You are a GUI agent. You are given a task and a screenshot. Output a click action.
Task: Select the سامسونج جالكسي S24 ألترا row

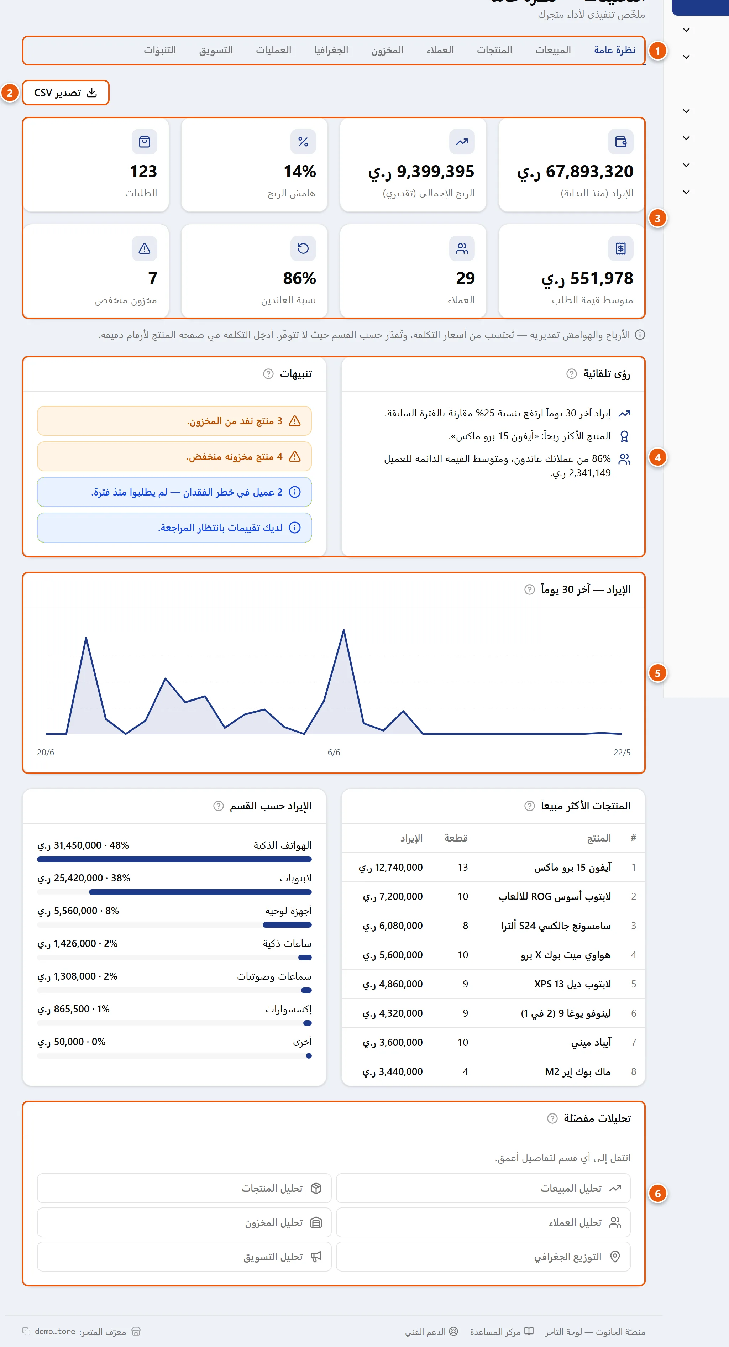pyautogui.click(x=493, y=926)
